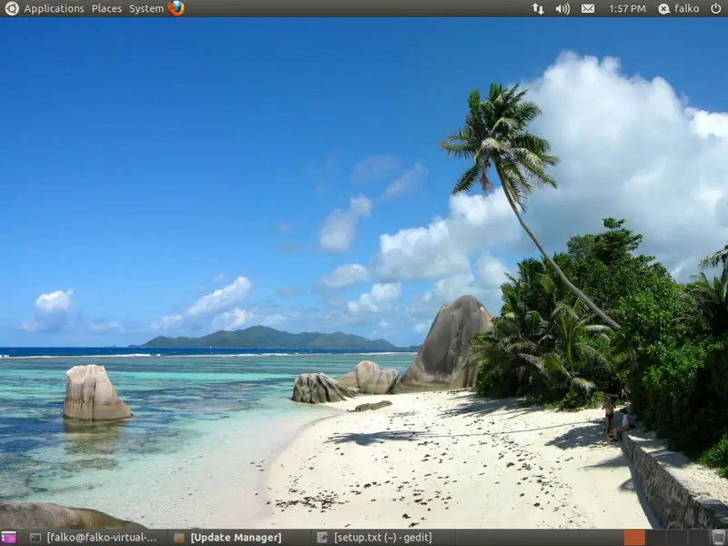Open the power shutdown menu icon
Image resolution: width=728 pixels, height=546 pixels.
tap(716, 8)
